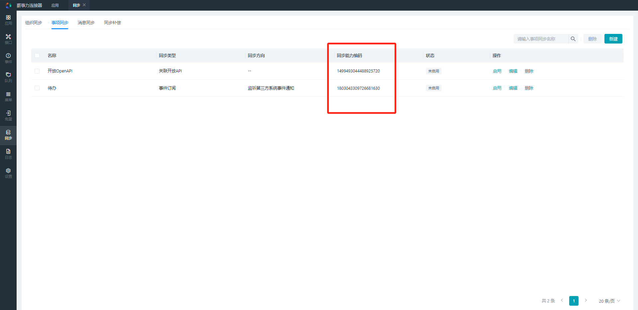Click the 共 2 条 total count text
This screenshot has width=638, height=310.
click(x=548, y=301)
